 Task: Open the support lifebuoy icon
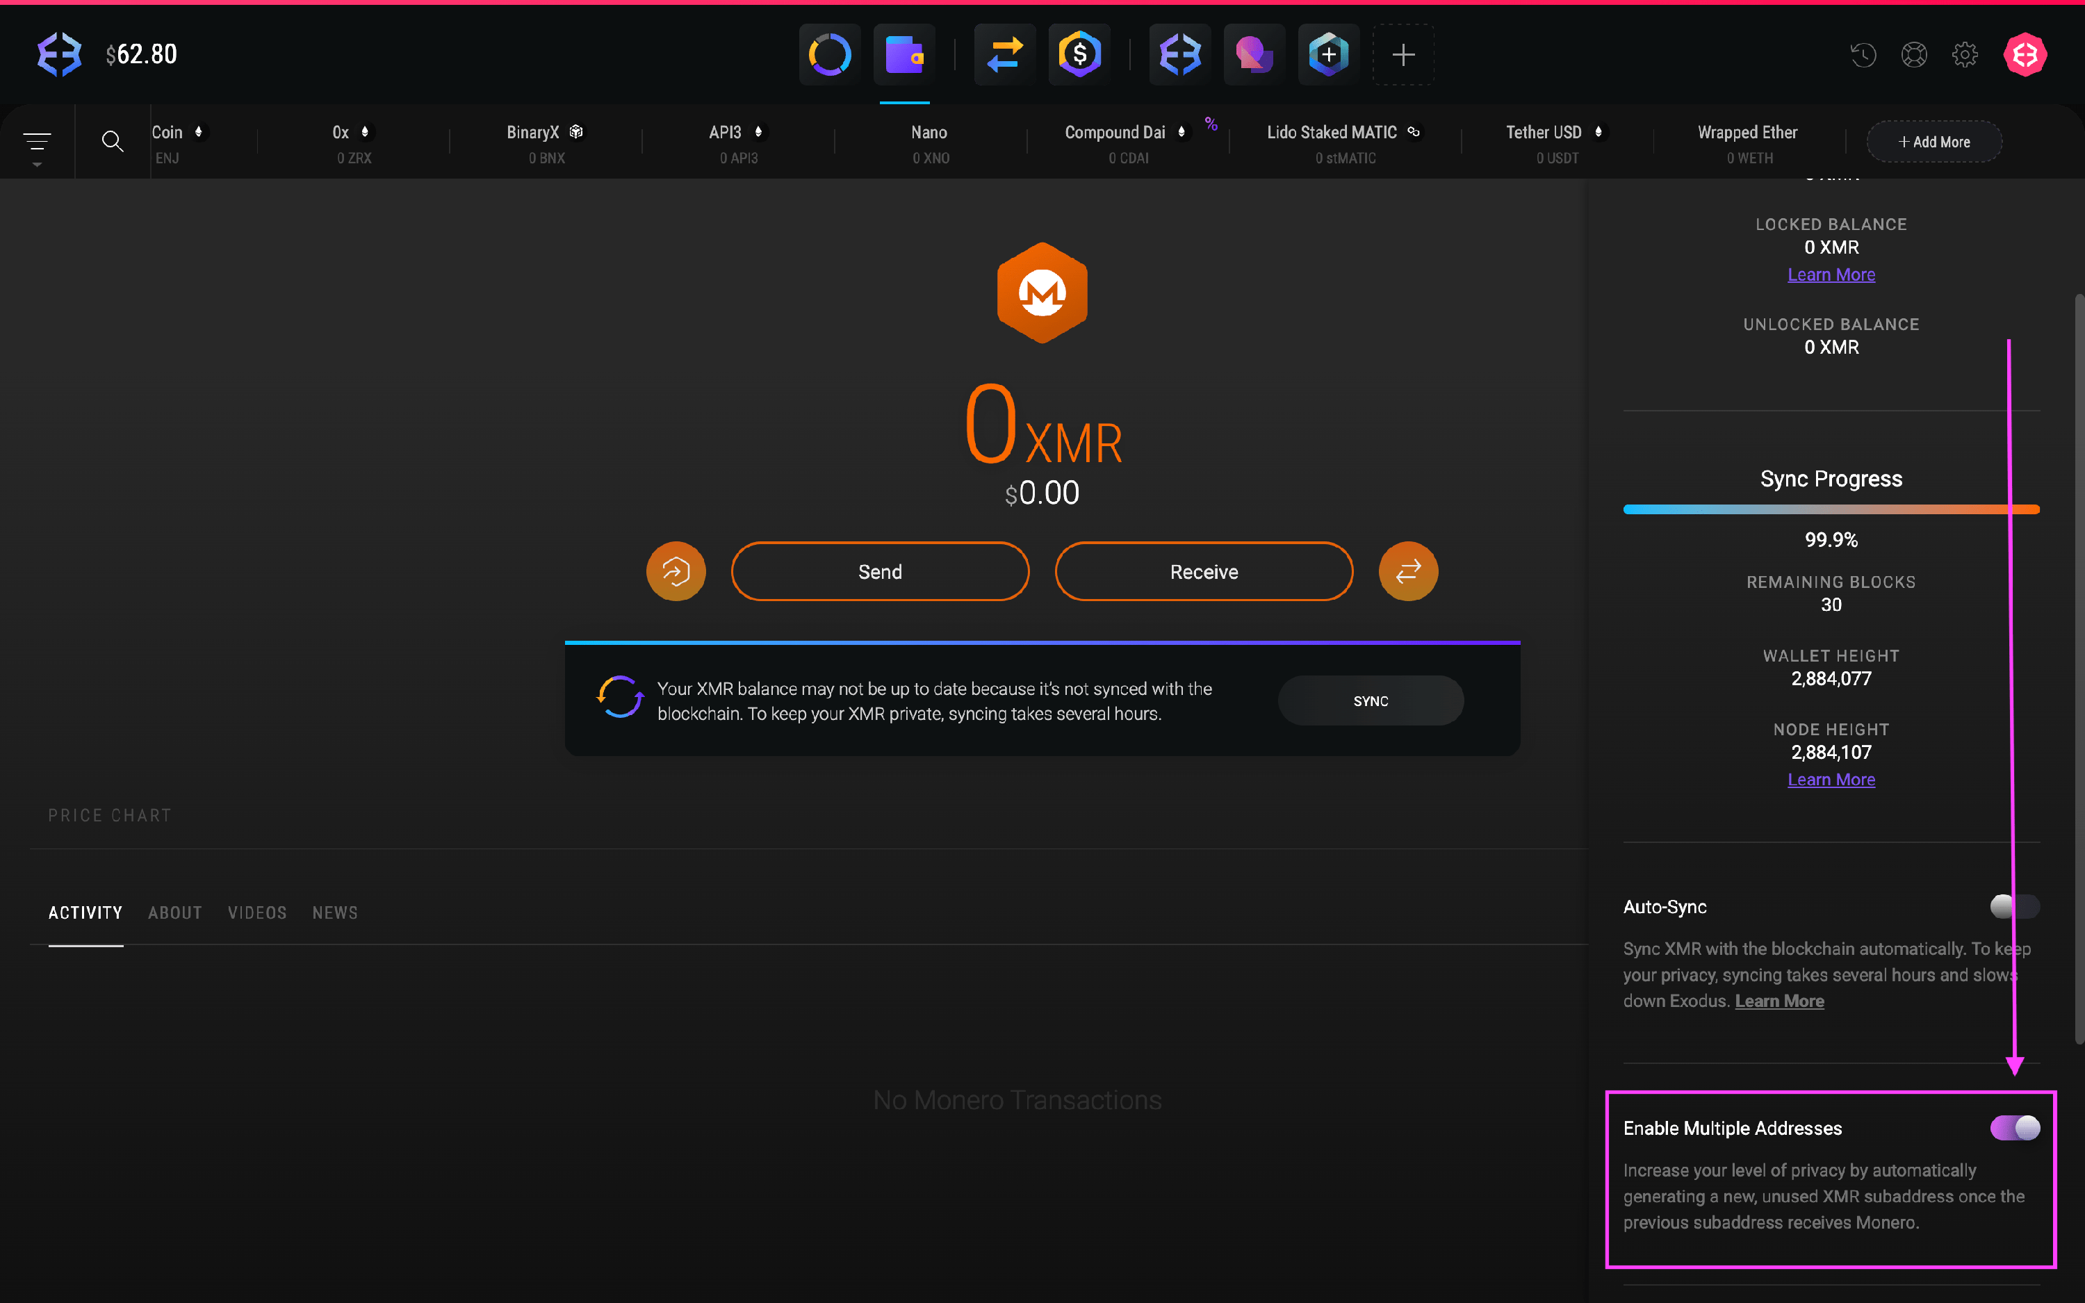click(1913, 55)
